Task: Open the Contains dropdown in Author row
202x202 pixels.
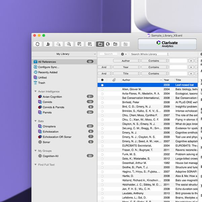Action: tap(155, 61)
